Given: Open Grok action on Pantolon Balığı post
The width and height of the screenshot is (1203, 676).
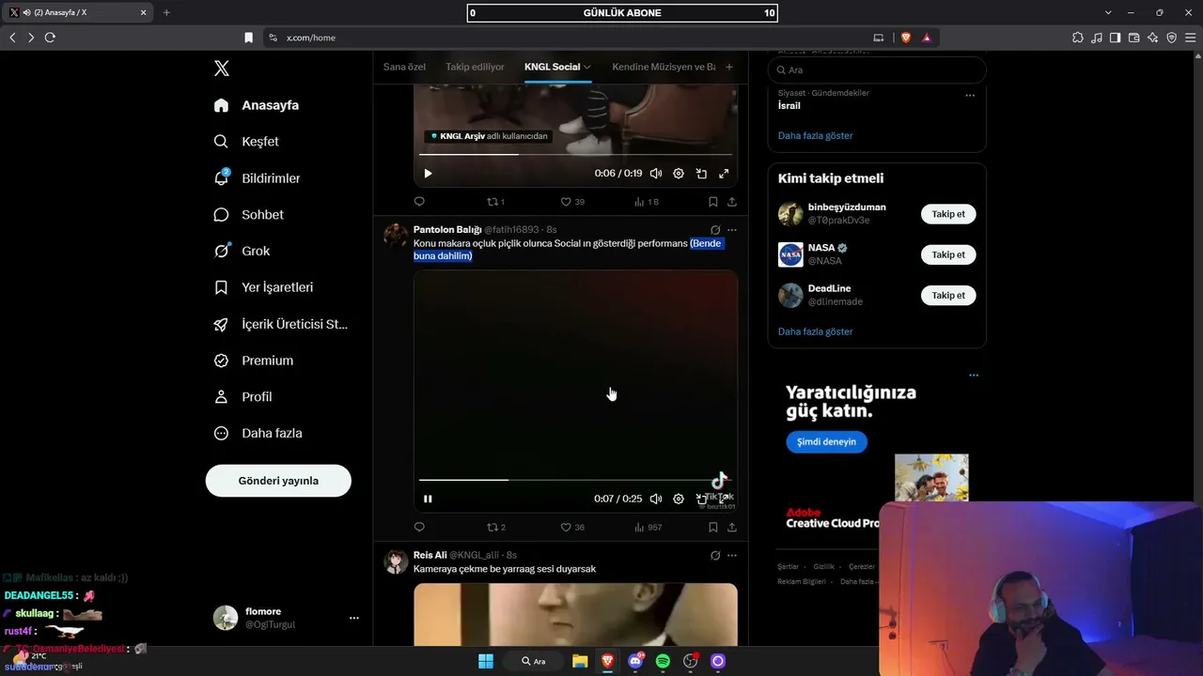Looking at the screenshot, I should coord(715,230).
